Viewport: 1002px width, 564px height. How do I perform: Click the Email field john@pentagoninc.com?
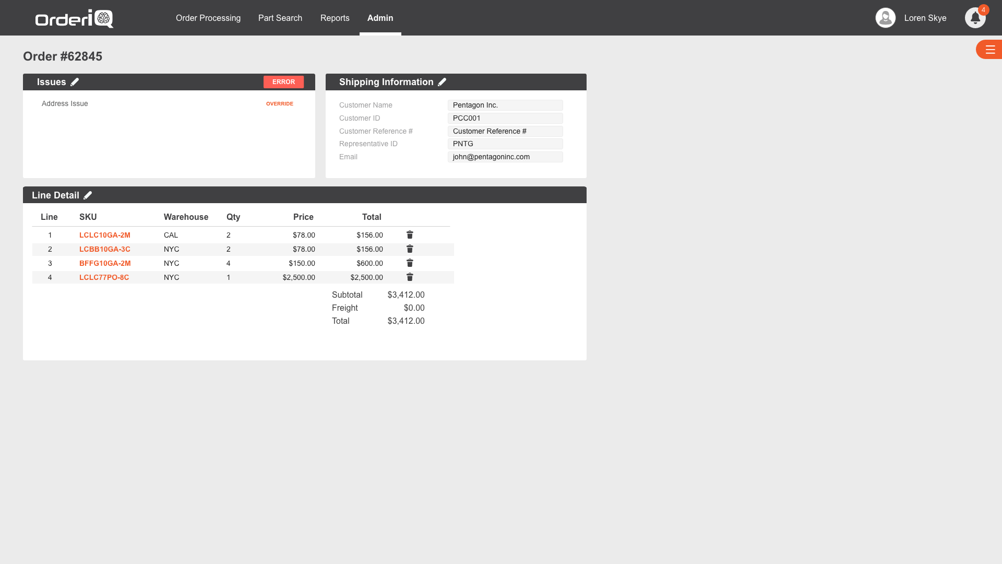click(x=505, y=157)
